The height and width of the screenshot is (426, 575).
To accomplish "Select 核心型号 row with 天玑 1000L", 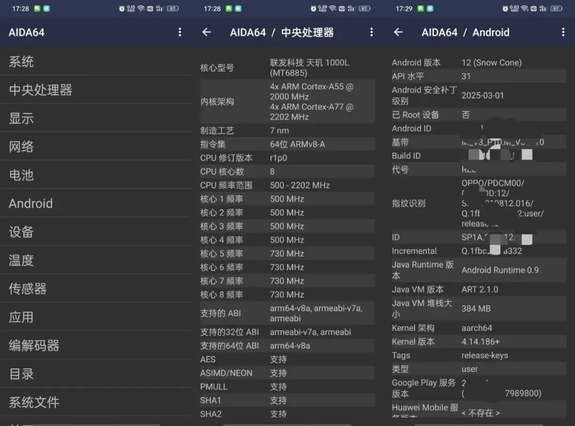I will click(287, 68).
